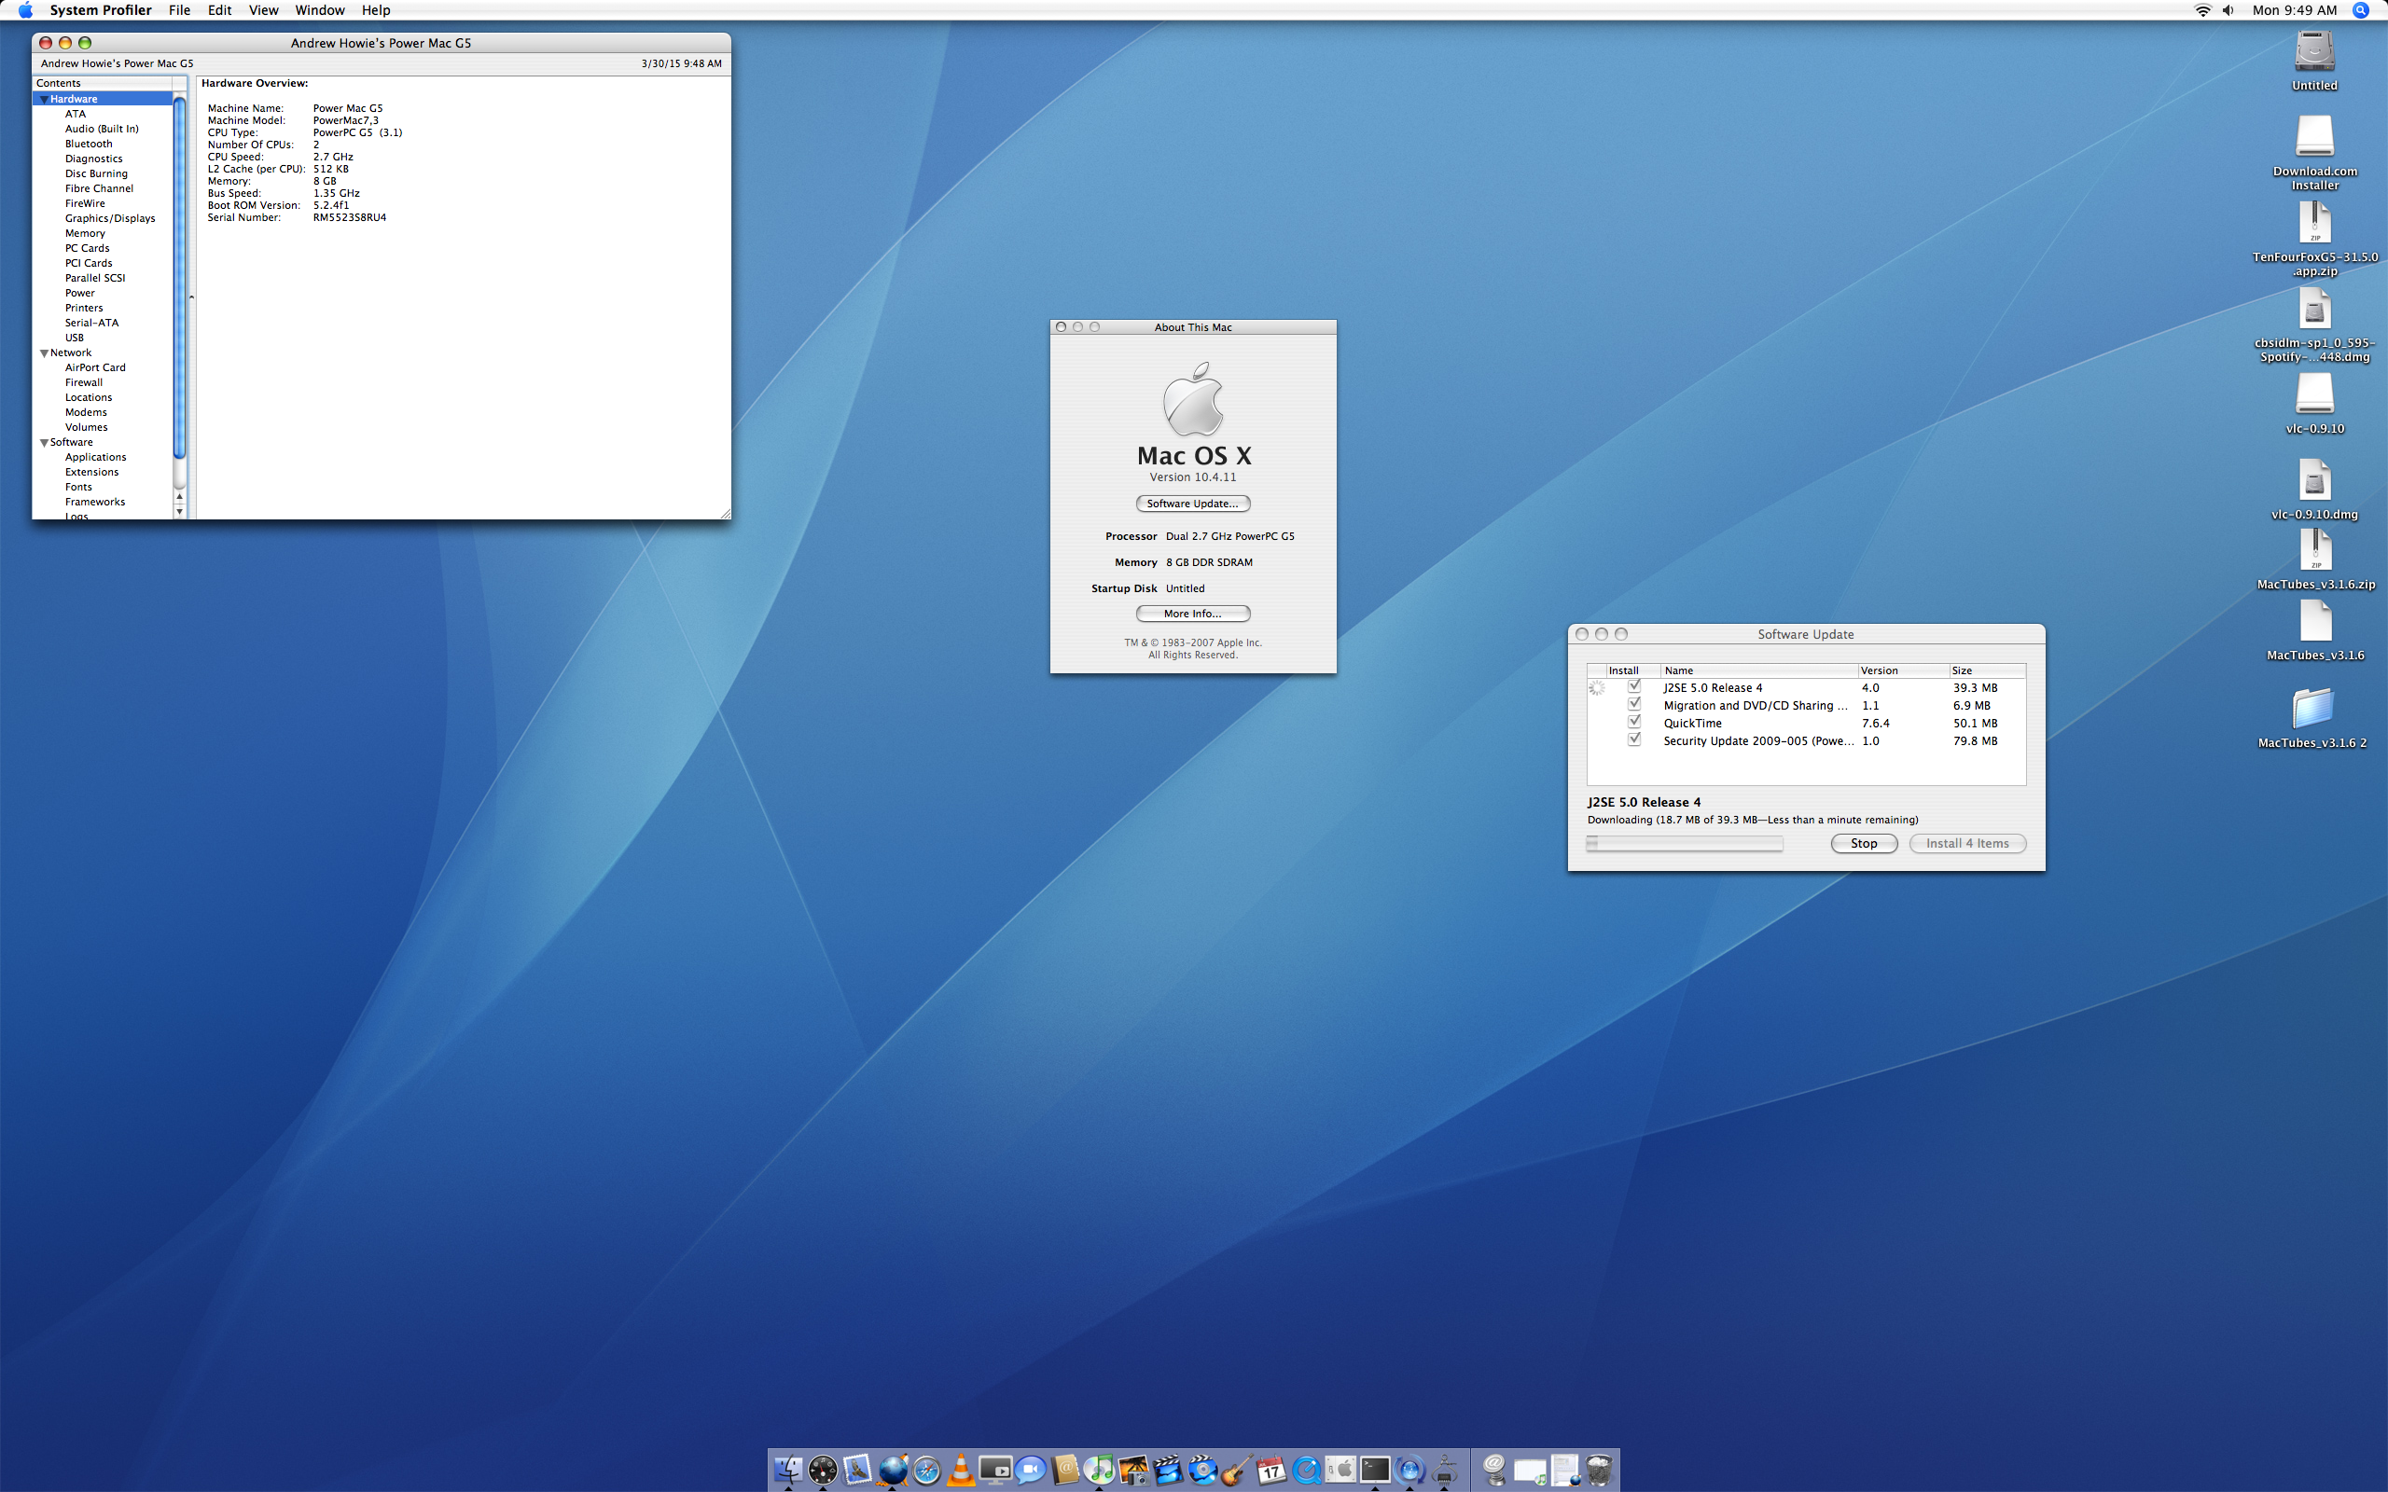The height and width of the screenshot is (1492, 2388).
Task: Collapse the Hardware tree section
Action: click(44, 100)
